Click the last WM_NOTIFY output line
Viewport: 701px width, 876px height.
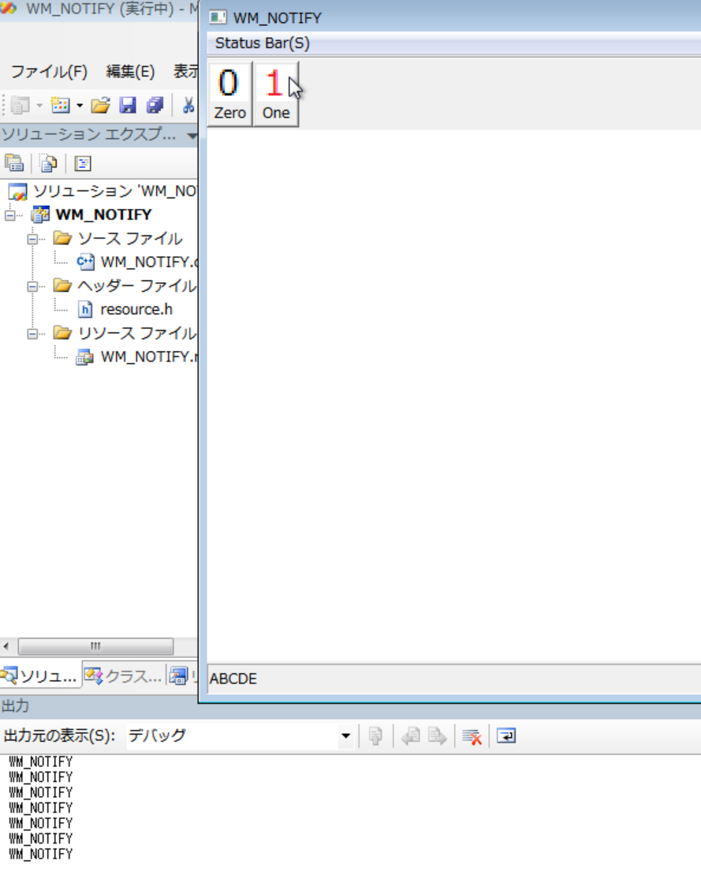point(41,854)
